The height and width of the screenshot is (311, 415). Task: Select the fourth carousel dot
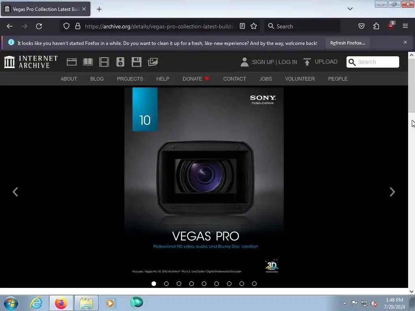tap(191, 283)
